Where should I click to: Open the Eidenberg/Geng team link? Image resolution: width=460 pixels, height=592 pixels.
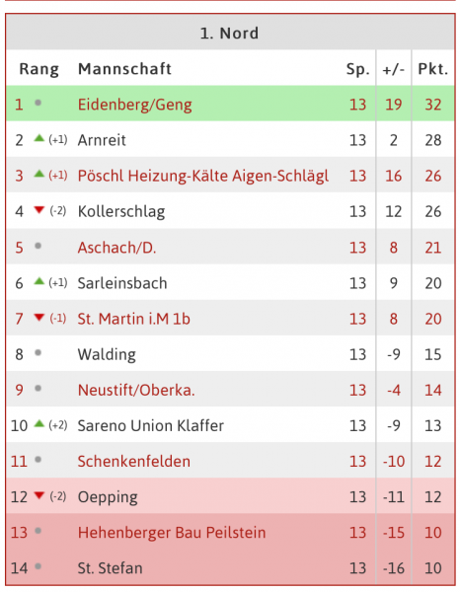coord(135,105)
